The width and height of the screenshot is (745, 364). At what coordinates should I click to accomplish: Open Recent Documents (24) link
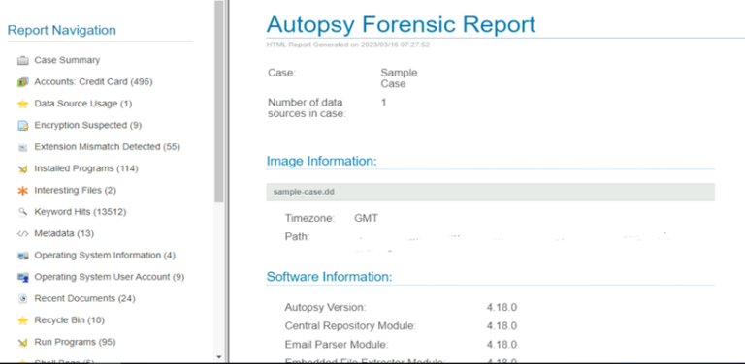click(x=84, y=298)
